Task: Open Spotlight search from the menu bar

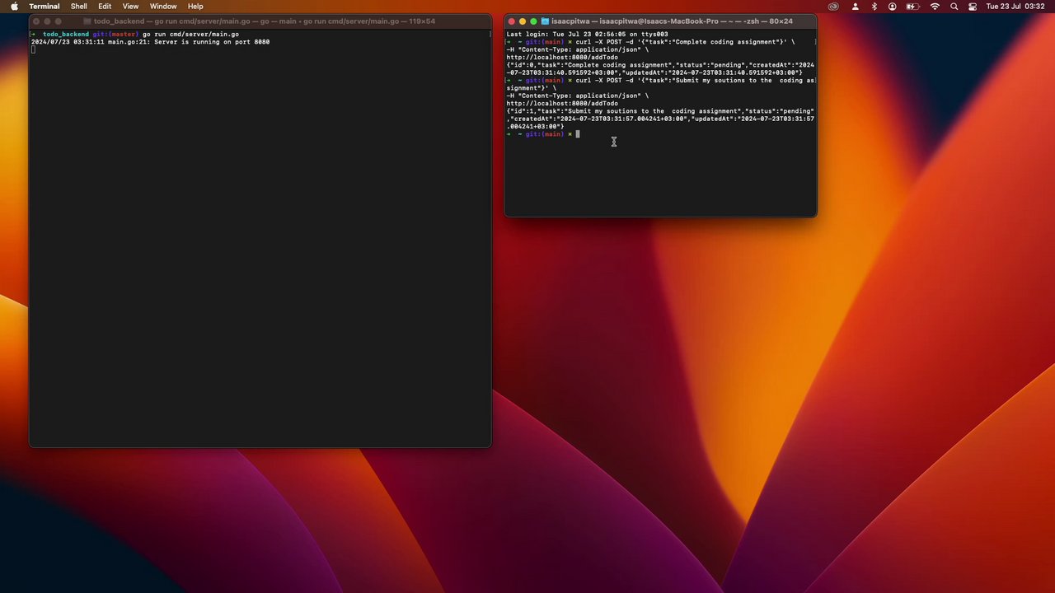Action: pyautogui.click(x=954, y=7)
